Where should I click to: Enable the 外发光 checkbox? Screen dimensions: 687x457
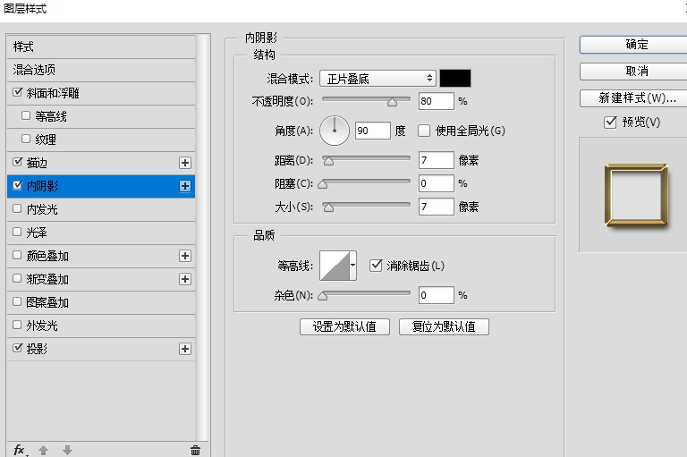[17, 325]
